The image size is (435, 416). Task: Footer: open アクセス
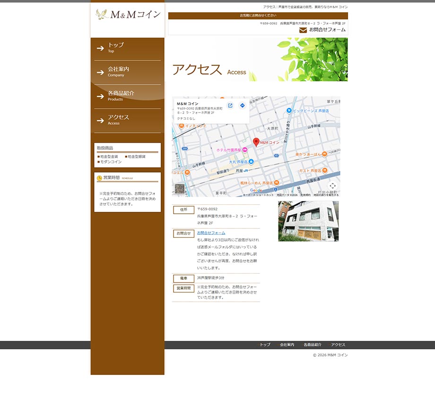click(x=338, y=345)
